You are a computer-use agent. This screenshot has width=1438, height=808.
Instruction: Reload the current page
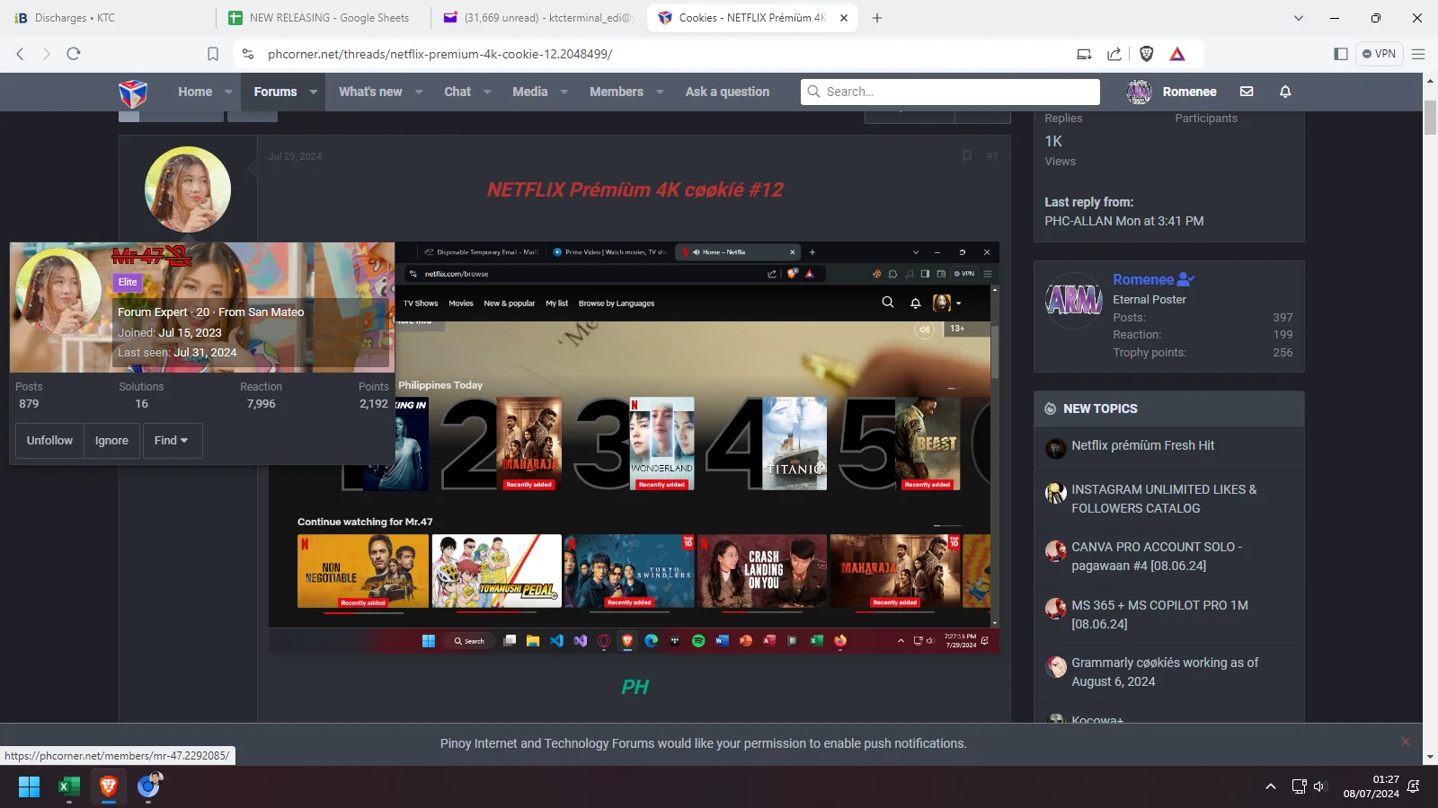pyautogui.click(x=74, y=54)
